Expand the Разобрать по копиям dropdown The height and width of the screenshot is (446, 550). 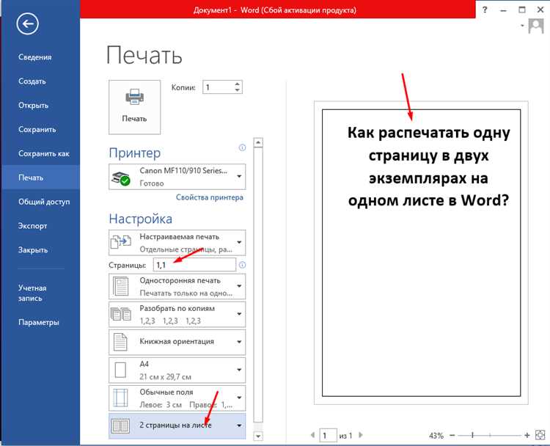point(239,314)
